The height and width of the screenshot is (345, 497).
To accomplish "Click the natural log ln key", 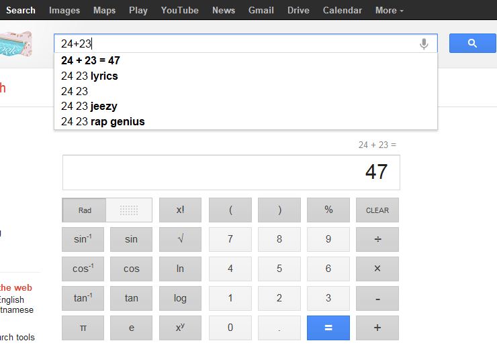I will coord(180,269).
